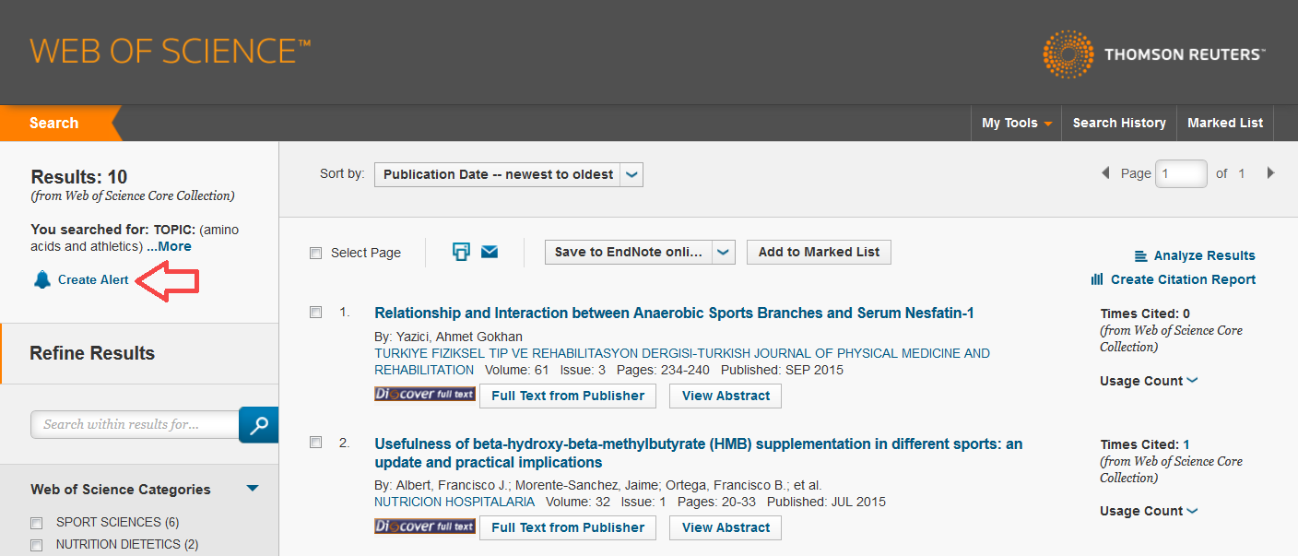Click author line Yazici, Ahmet Gokhan
This screenshot has height=556, width=1298.
[x=448, y=337]
